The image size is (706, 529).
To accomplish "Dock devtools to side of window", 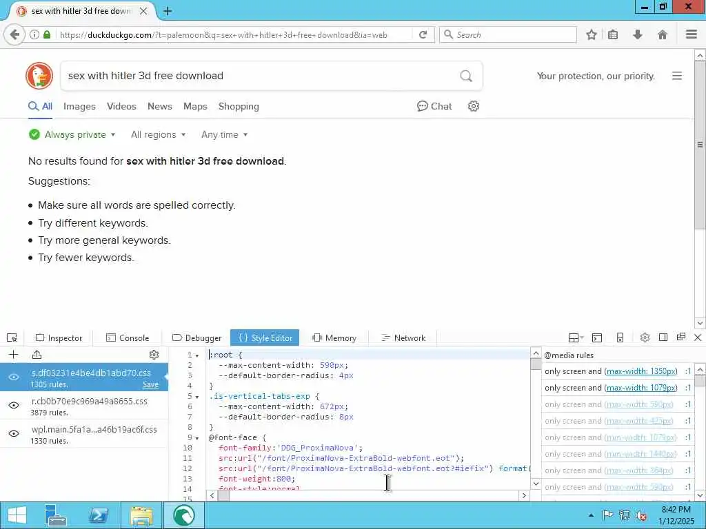I will 663,338.
